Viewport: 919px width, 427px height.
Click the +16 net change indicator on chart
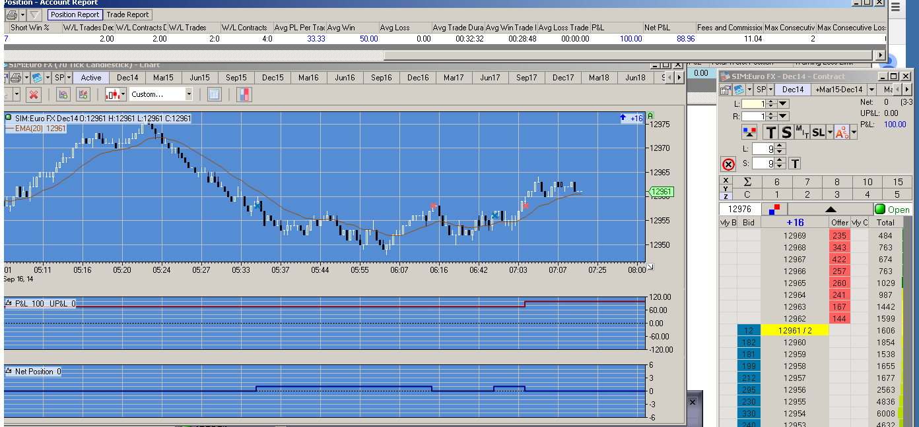coord(631,119)
